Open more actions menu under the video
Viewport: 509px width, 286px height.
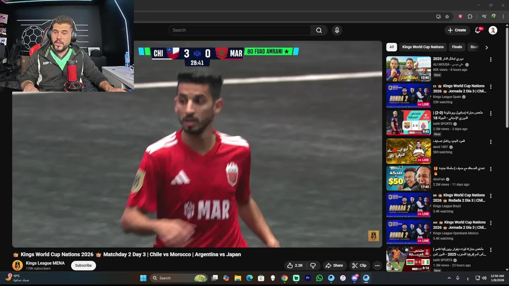pos(377,265)
